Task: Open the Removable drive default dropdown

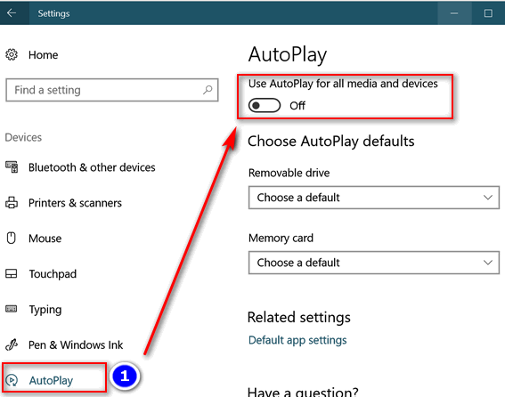Action: click(374, 198)
